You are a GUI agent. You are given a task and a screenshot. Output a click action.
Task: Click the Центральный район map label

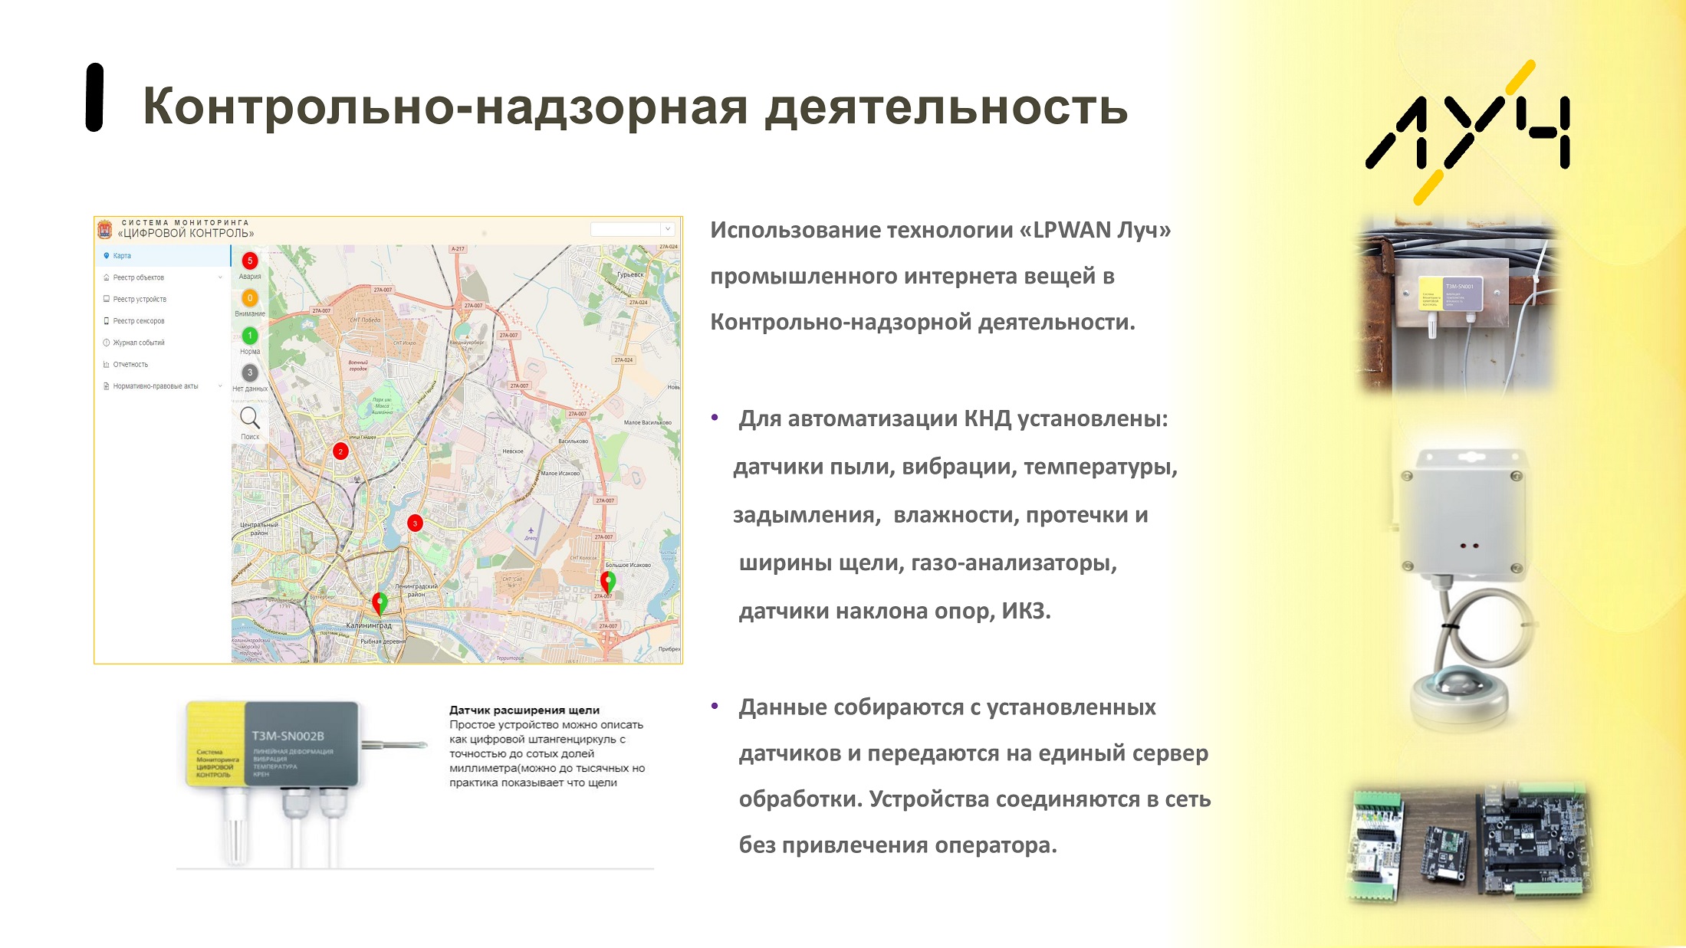click(x=259, y=529)
